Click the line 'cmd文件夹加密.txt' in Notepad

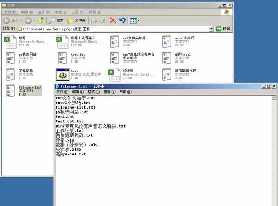click(75, 98)
